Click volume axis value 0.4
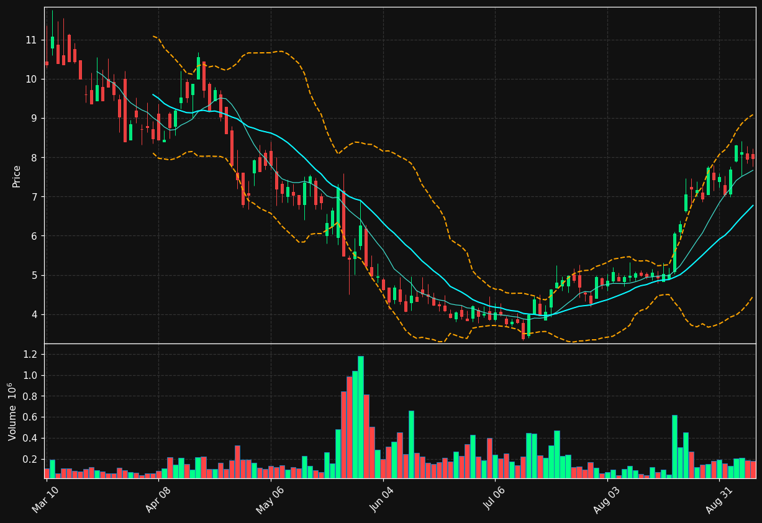762x523 pixels. (30, 438)
